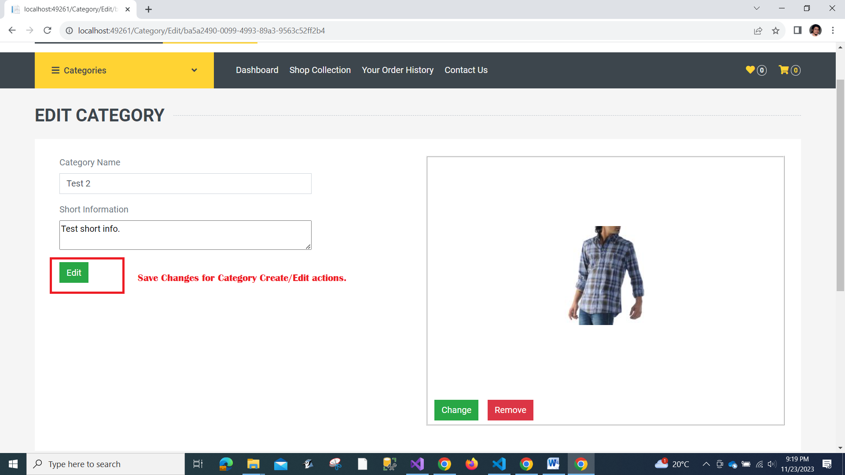Open Your Order History link

point(397,70)
